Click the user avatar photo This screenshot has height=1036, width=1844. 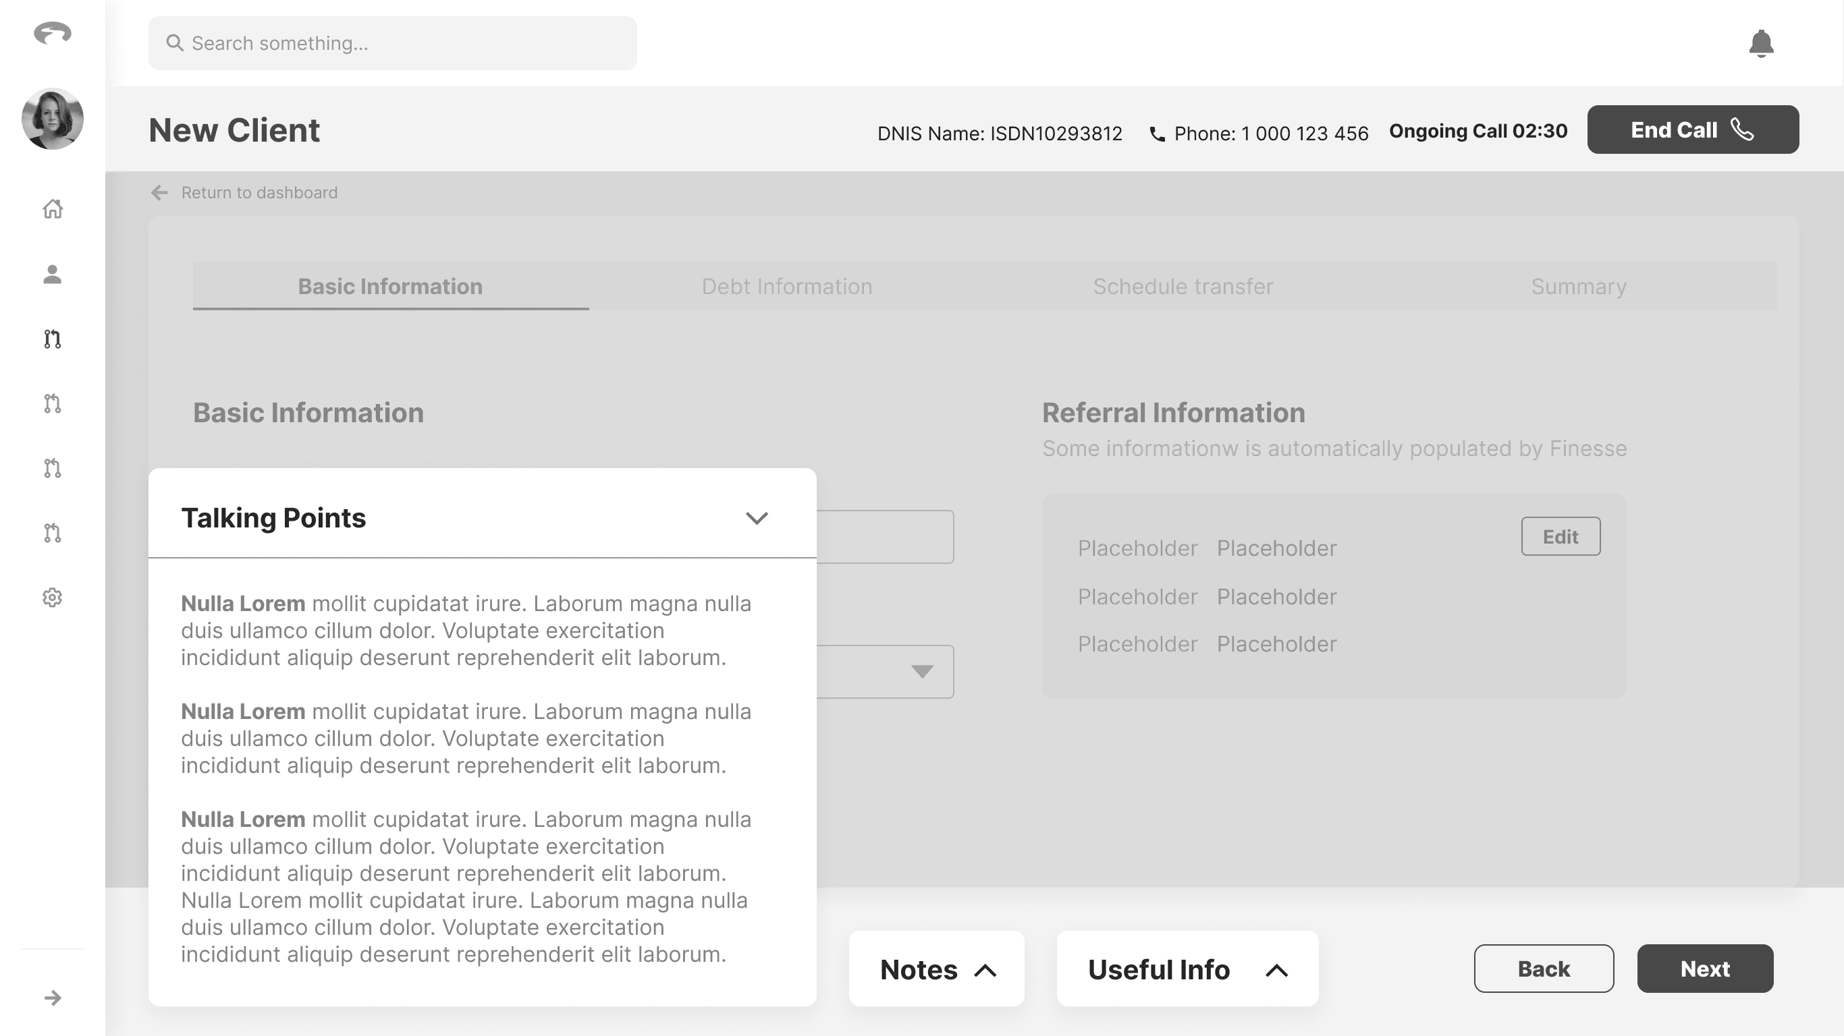pyautogui.click(x=52, y=119)
